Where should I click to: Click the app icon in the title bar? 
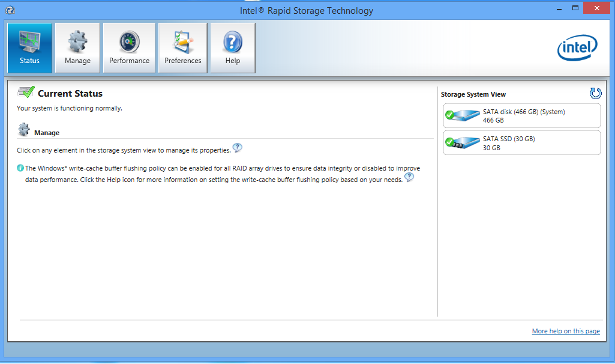[x=10, y=10]
